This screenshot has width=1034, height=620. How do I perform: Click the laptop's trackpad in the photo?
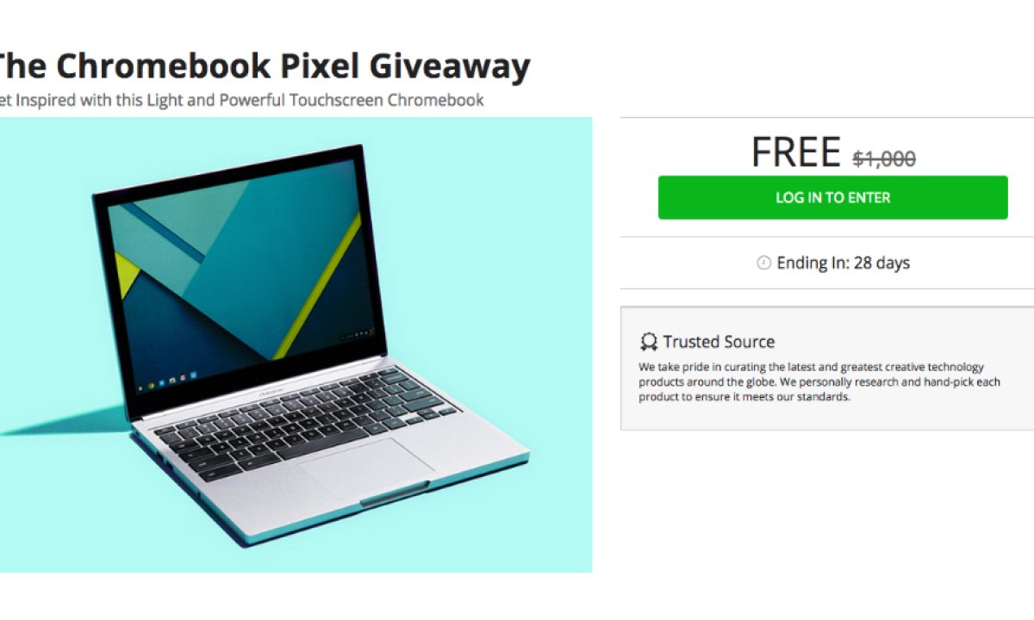tap(365, 469)
